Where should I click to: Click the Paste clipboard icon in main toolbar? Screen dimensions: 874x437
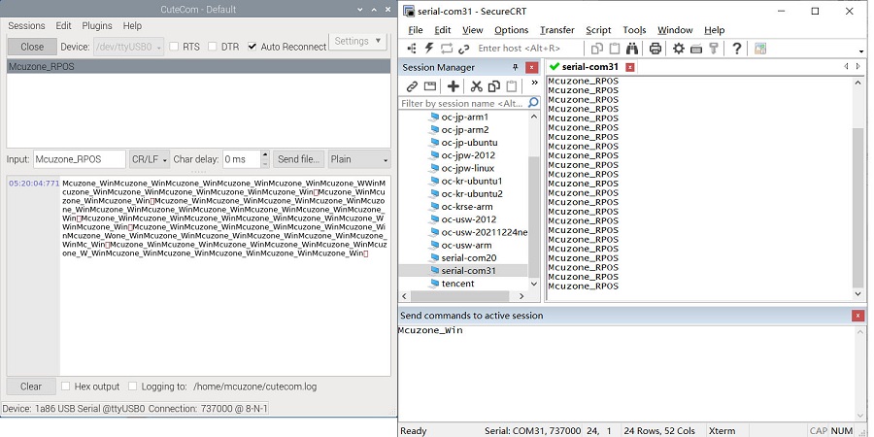(615, 49)
